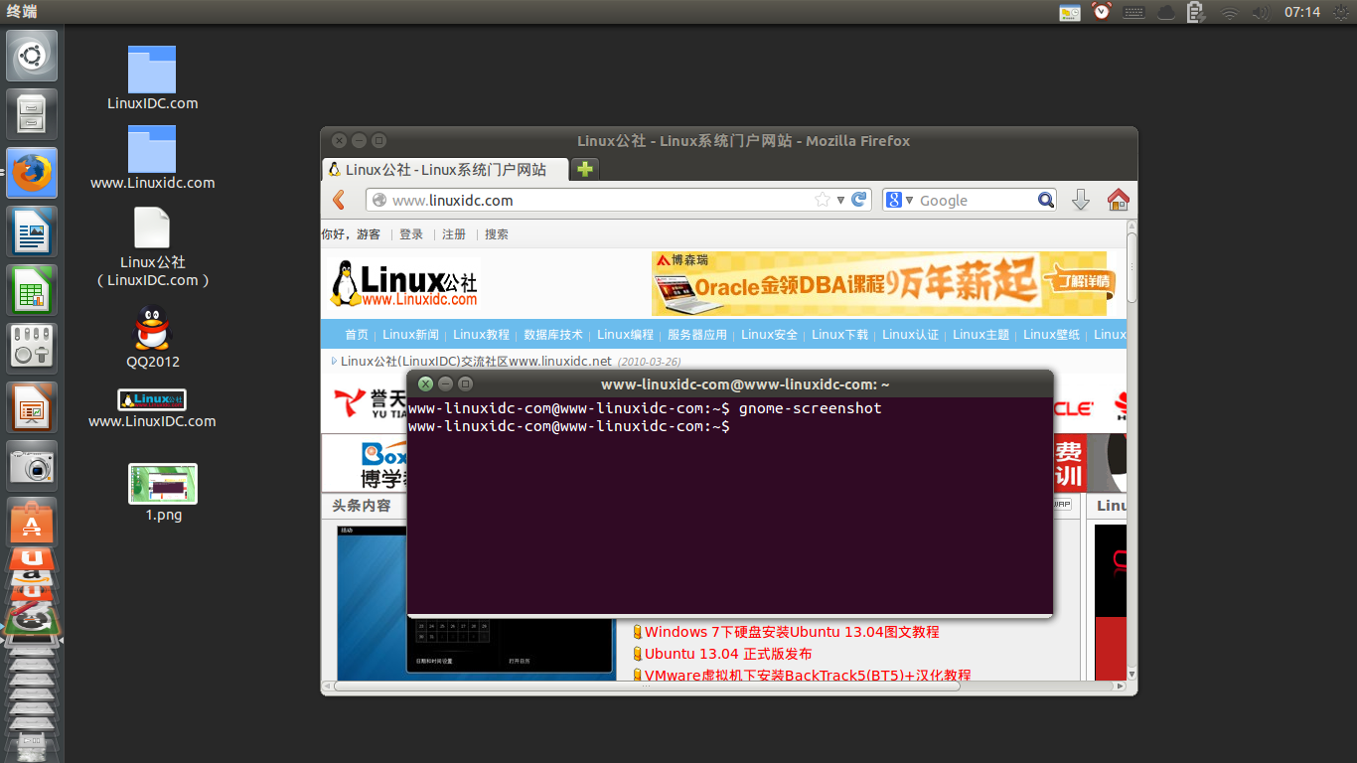Viewport: 1357px width, 763px height.
Task: Open the downloads arrow in Firefox toolbar
Action: point(1080,200)
